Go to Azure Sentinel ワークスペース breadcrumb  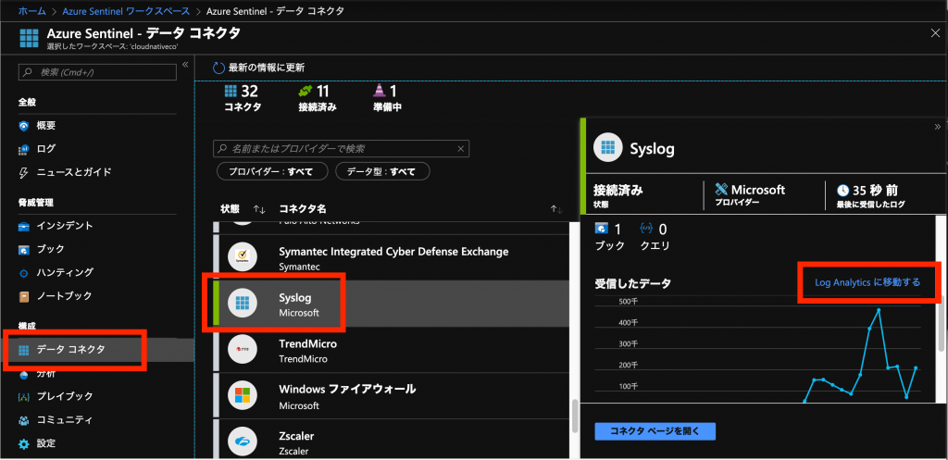124,11
